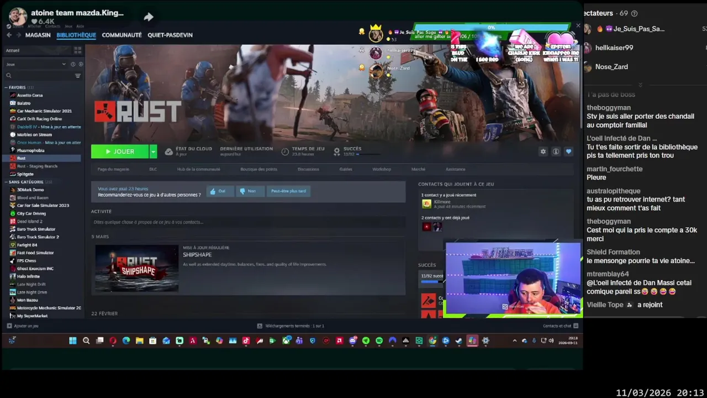Click the Non thumbs-down button
Viewport: 707px width, 398px height.
tap(250, 191)
